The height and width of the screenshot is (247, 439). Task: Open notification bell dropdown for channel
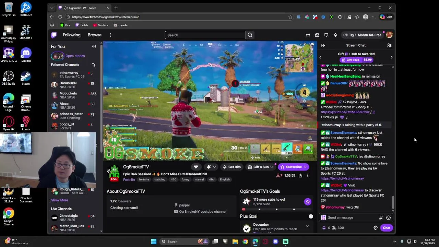click(x=211, y=167)
